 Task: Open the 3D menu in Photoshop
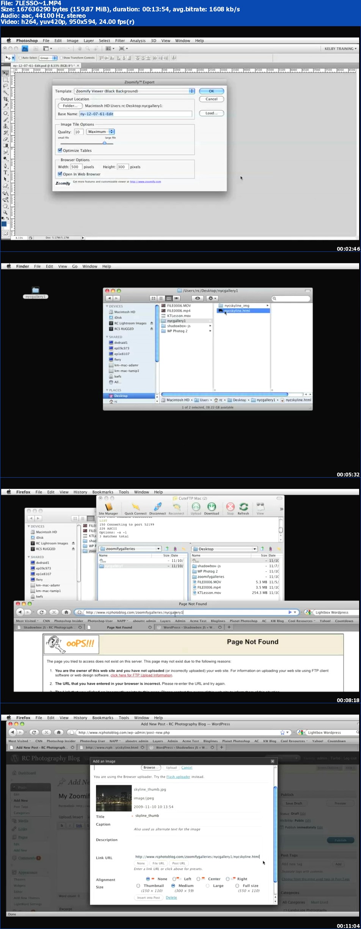tap(154, 41)
